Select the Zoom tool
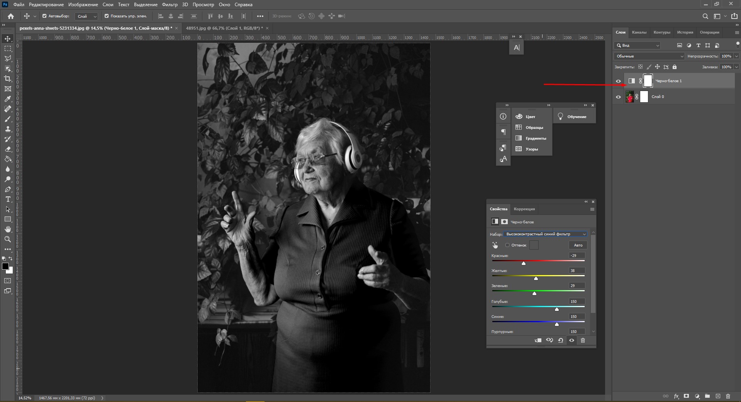The width and height of the screenshot is (741, 402). [x=8, y=239]
